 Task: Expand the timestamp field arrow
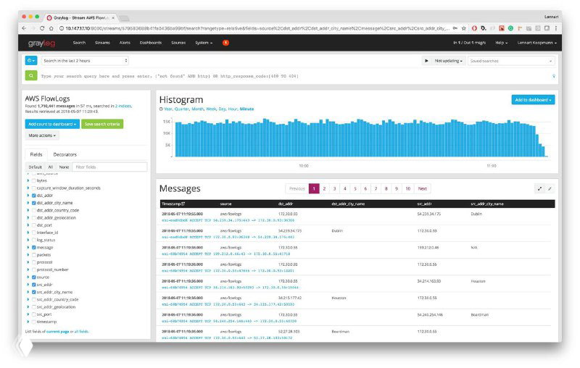pyautogui.click(x=28, y=322)
